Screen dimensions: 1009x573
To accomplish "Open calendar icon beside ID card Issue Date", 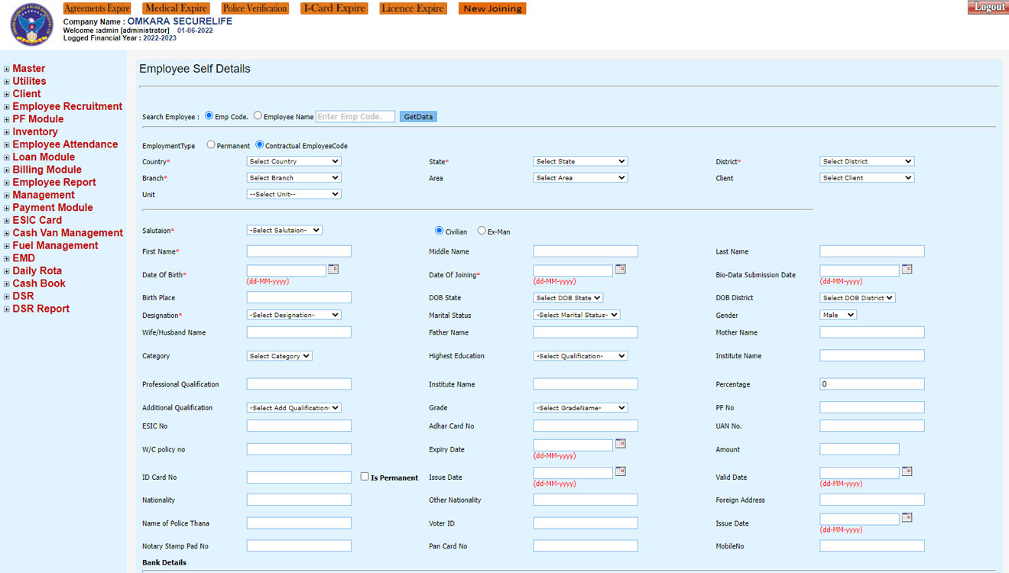I will pyautogui.click(x=621, y=471).
